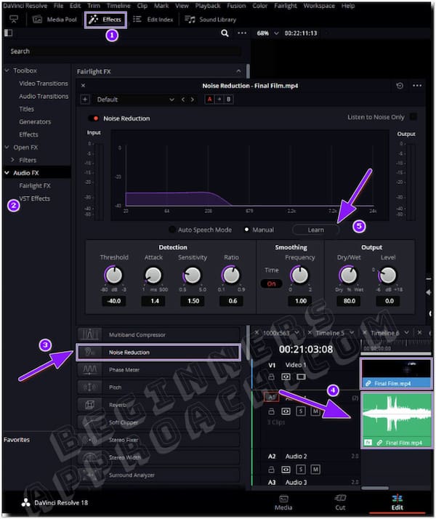
Task: Reset Noise Reduction with the reset icon
Action: coord(400,86)
